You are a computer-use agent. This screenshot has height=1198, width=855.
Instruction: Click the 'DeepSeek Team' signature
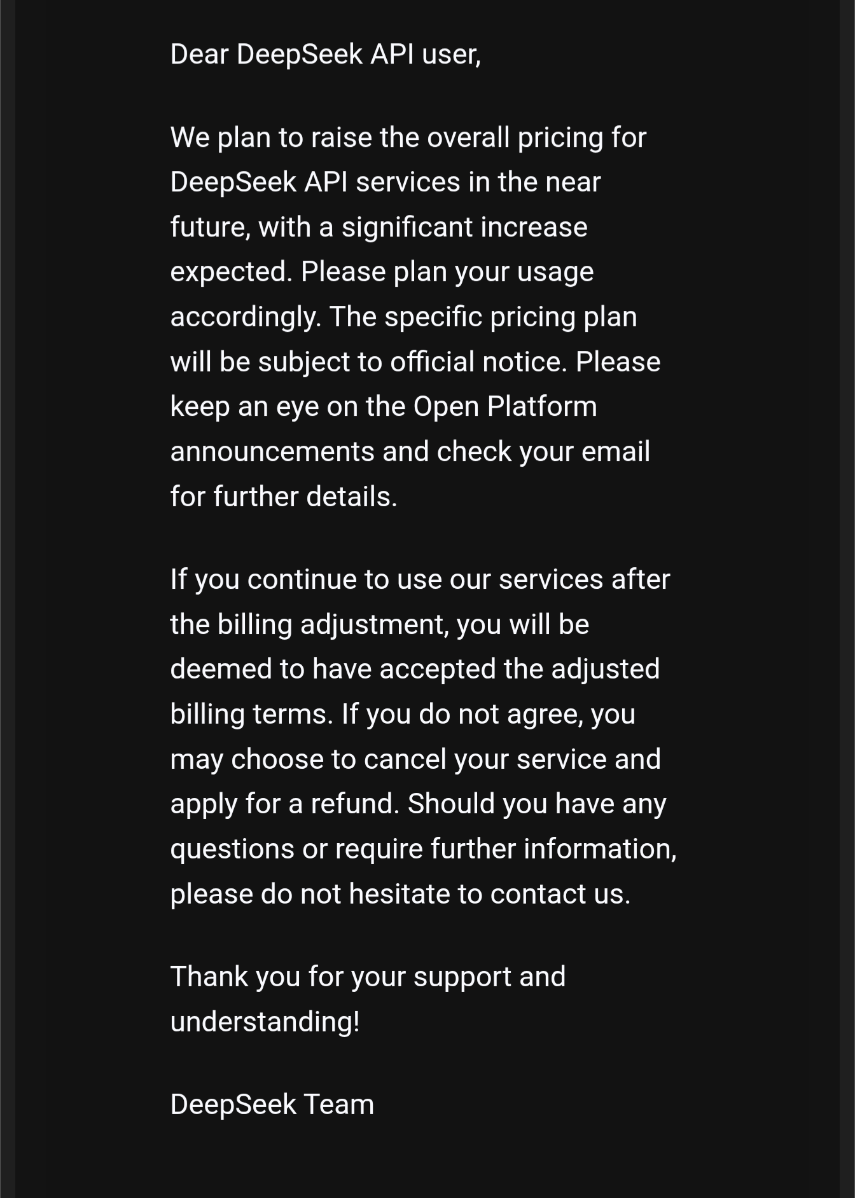(272, 1105)
